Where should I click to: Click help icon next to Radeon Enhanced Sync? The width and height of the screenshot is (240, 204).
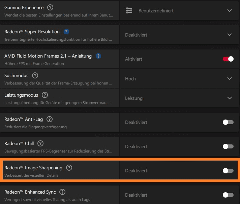click(62, 192)
